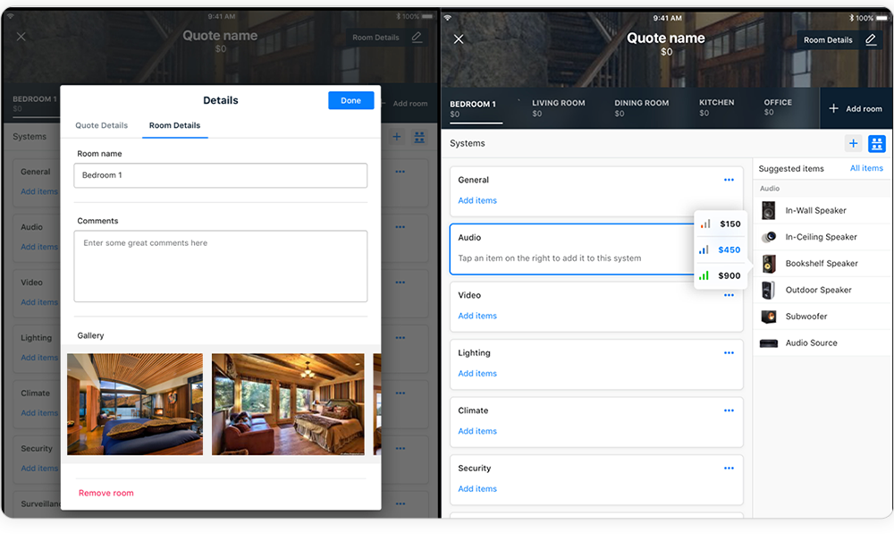Click the Quote name title in right screen
894x541 pixels.
point(665,38)
